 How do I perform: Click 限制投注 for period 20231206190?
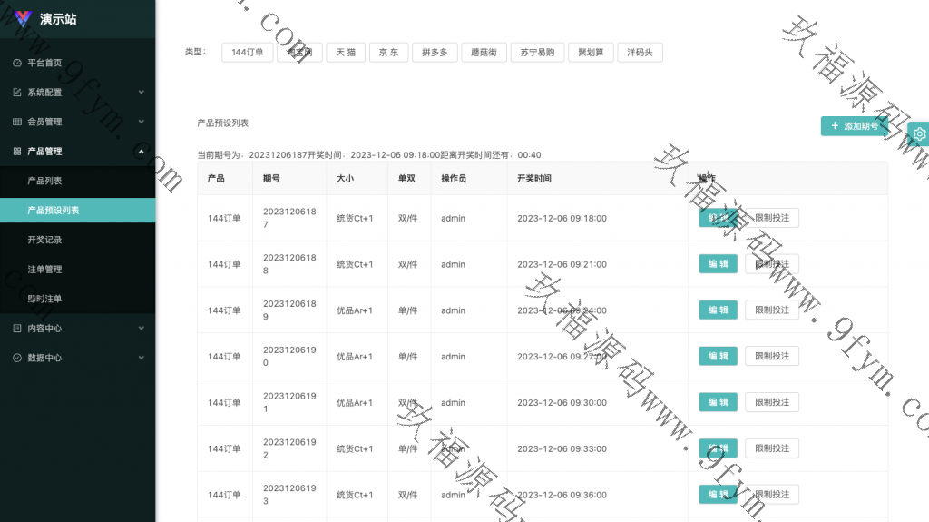(772, 357)
